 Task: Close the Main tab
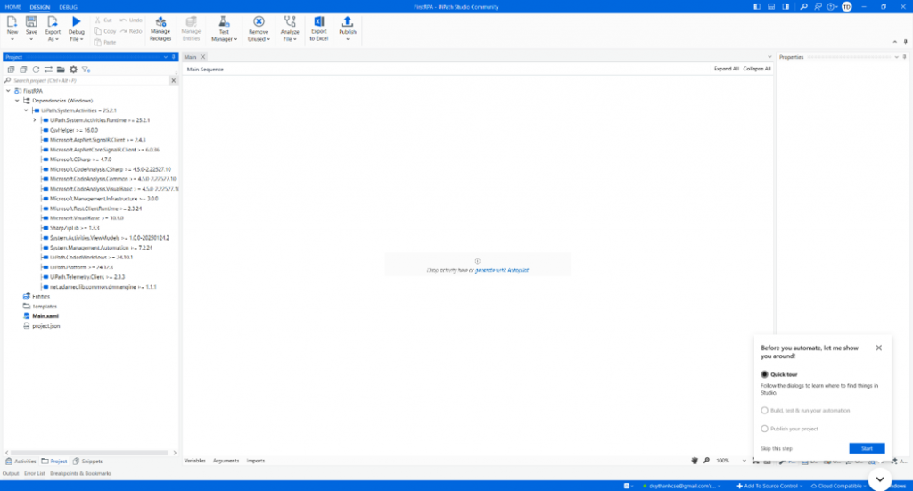coord(202,57)
